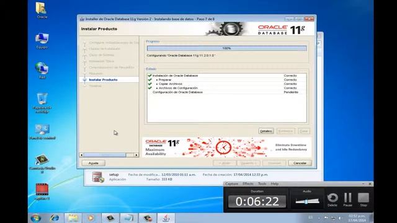Click the Copiar Archivos status row text

[171, 84]
